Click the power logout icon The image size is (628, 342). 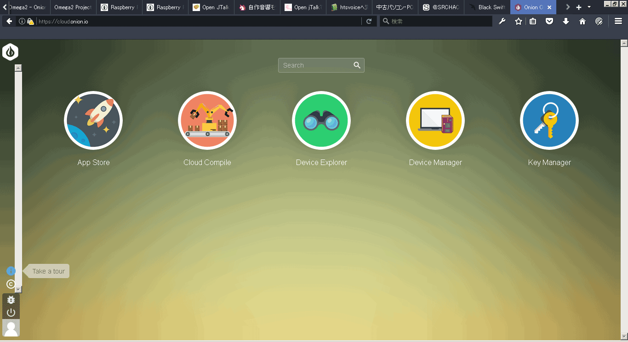(11, 313)
